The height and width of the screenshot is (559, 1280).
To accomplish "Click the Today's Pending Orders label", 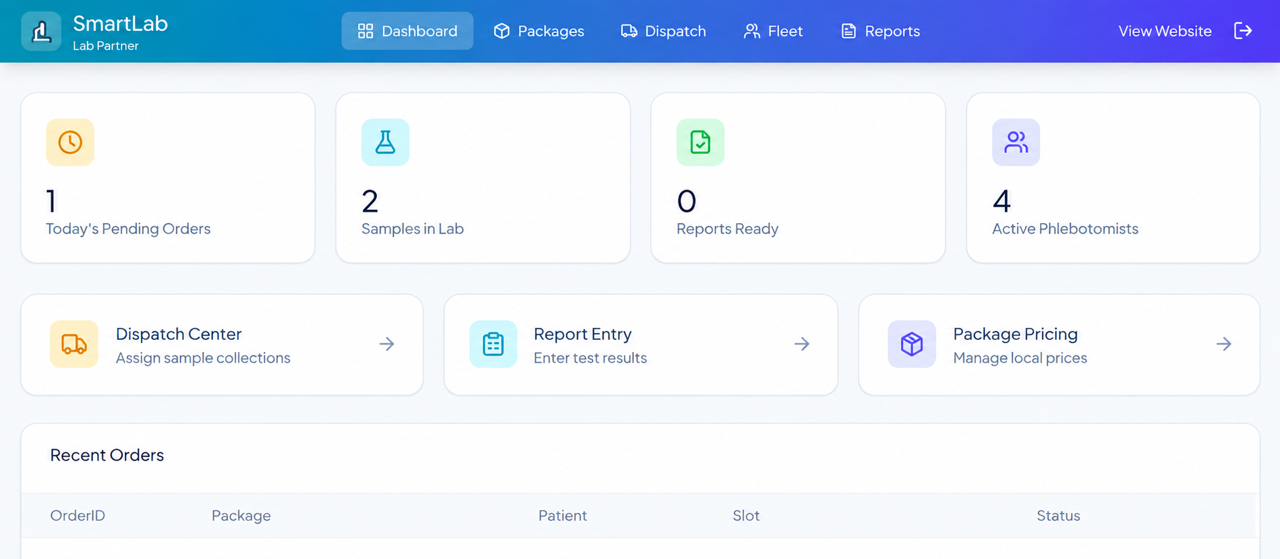I will (128, 229).
